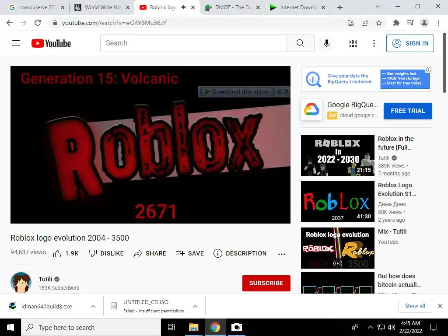This screenshot has height=336, width=448.
Task: Click into the YouTube Search field
Action: (193, 43)
